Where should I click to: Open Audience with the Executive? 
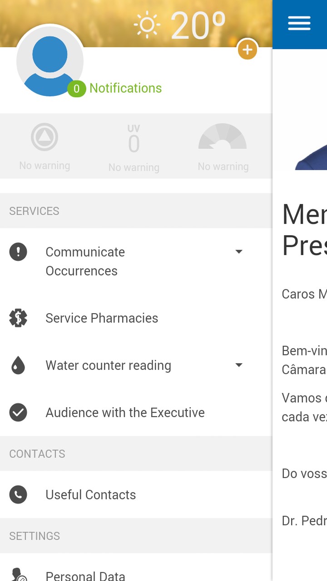click(x=125, y=413)
